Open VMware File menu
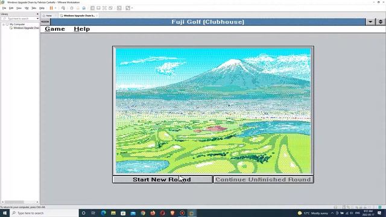 [x=4, y=8]
